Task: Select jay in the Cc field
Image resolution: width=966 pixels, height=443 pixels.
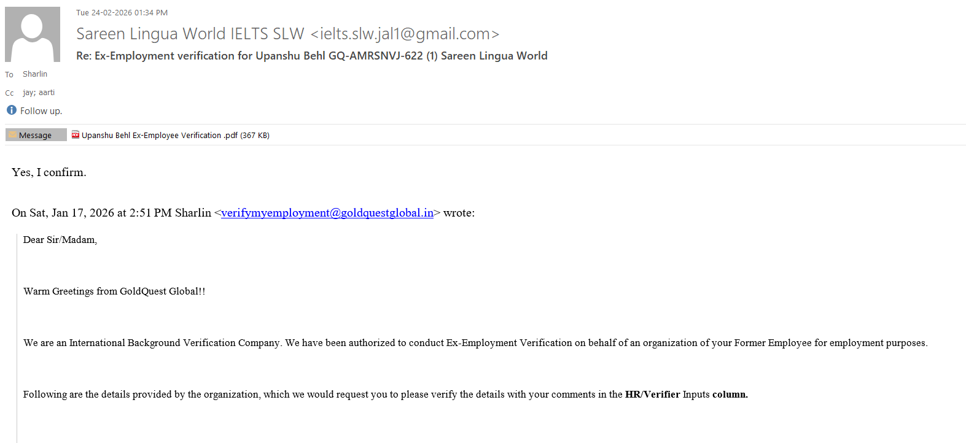Action: pos(28,93)
